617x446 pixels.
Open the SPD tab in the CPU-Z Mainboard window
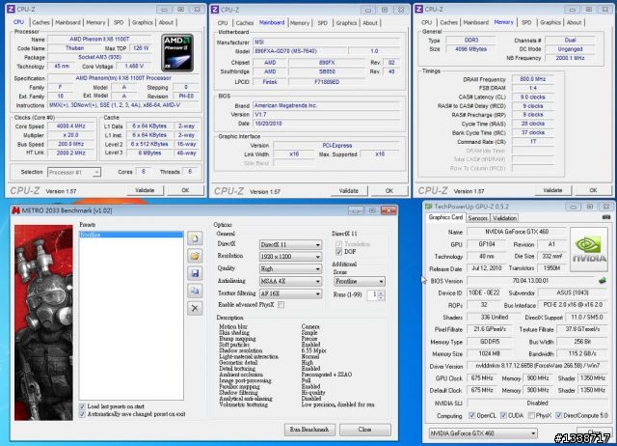pyautogui.click(x=323, y=23)
